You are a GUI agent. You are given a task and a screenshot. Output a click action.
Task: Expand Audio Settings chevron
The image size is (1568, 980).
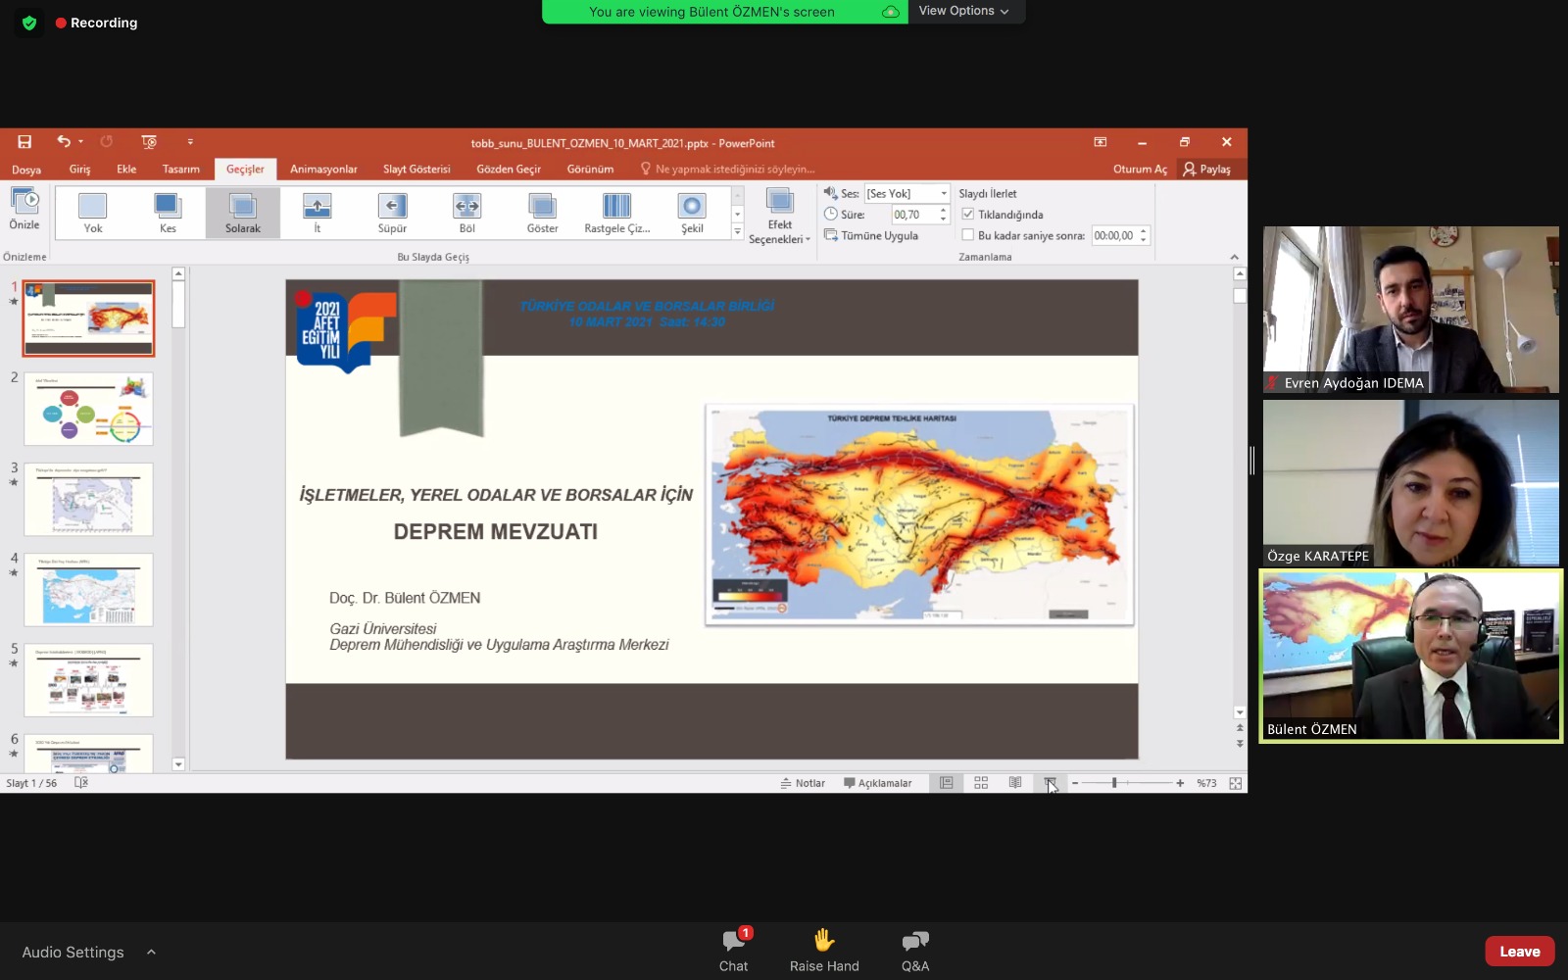coord(151,952)
